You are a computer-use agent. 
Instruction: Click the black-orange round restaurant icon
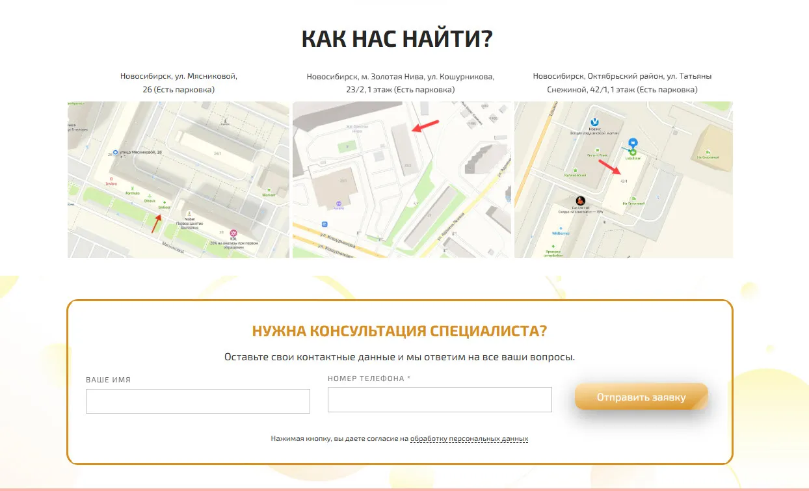point(581,201)
